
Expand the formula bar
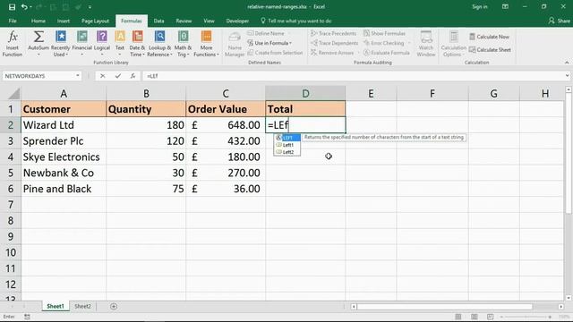567,75
